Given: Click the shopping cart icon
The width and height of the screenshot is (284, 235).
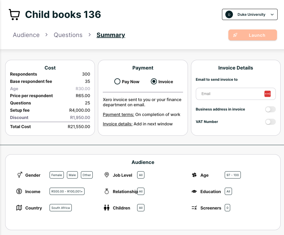Looking at the screenshot, I should 14,15.
